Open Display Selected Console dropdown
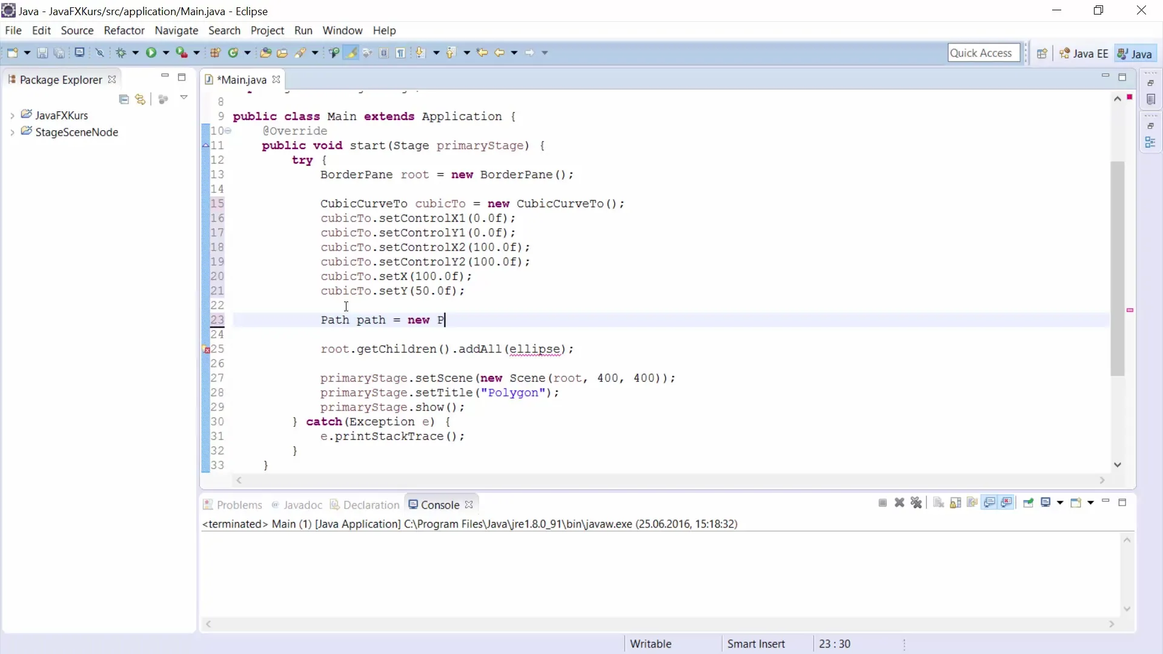This screenshot has width=1163, height=654. (x=1060, y=503)
